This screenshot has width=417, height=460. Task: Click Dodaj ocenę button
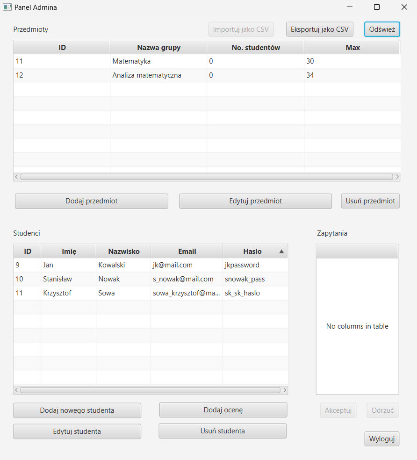click(223, 410)
